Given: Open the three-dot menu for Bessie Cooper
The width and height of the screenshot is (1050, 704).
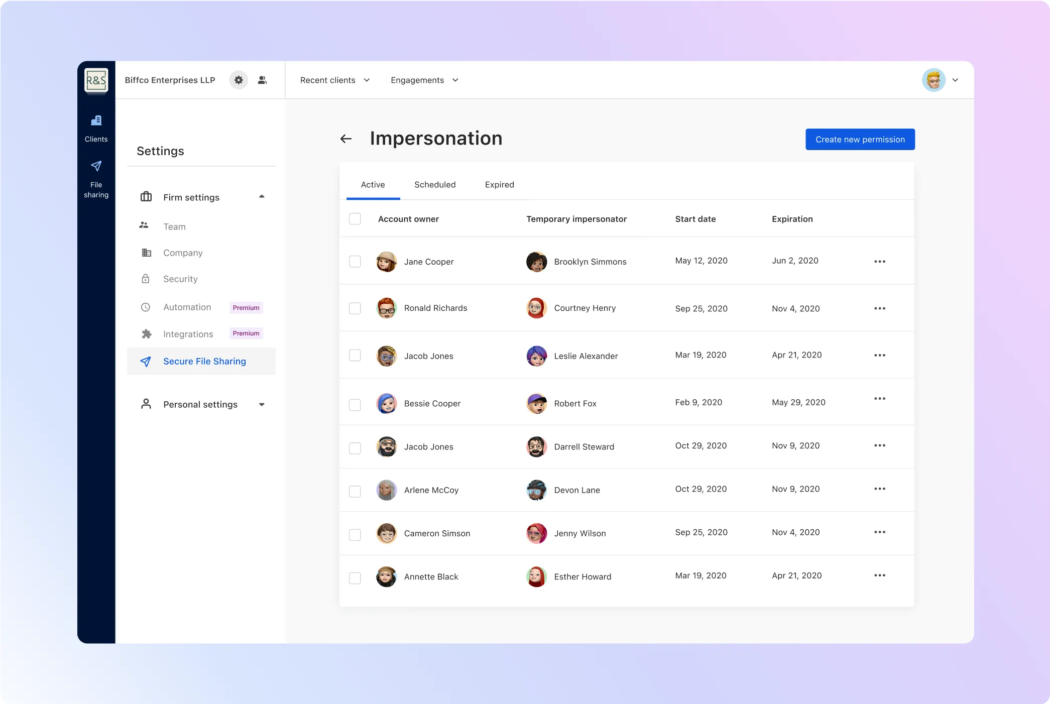Looking at the screenshot, I should 879,399.
